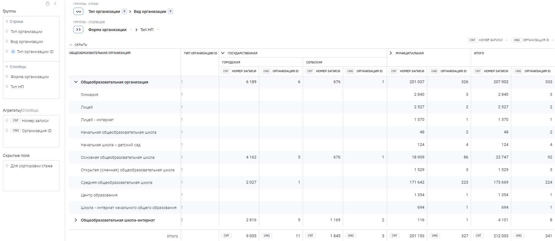Viewport: 555px width, 241px height.
Task: Click sort dots beside Форма организации
Action: [131, 30]
